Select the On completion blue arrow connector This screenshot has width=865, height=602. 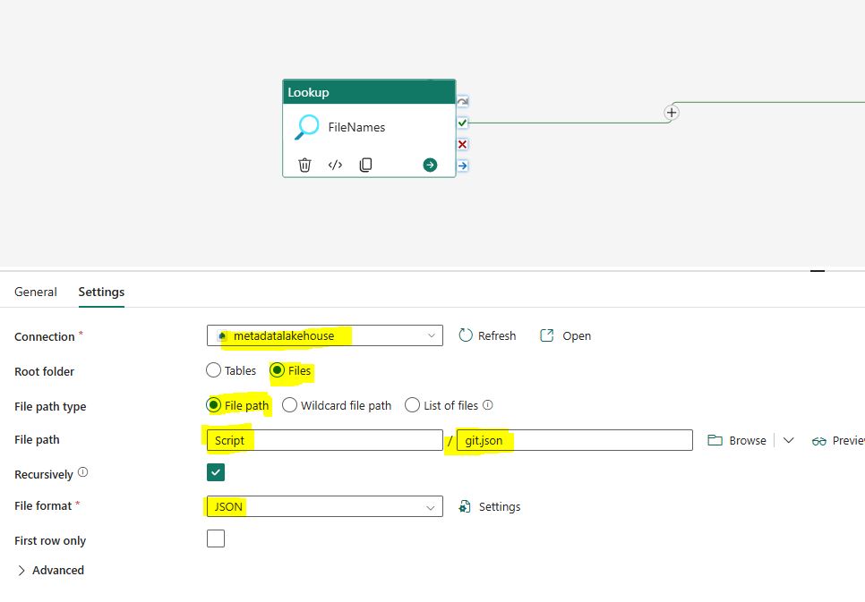tap(462, 165)
